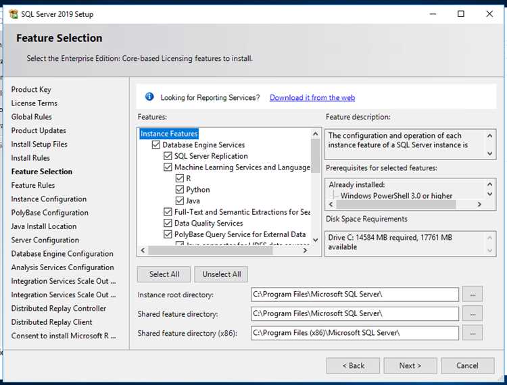Image resolution: width=507 pixels, height=385 pixels.
Task: Uncheck Database Engine Services
Action: (156, 145)
